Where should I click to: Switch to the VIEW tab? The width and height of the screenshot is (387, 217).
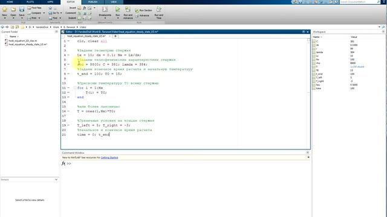[114, 2]
